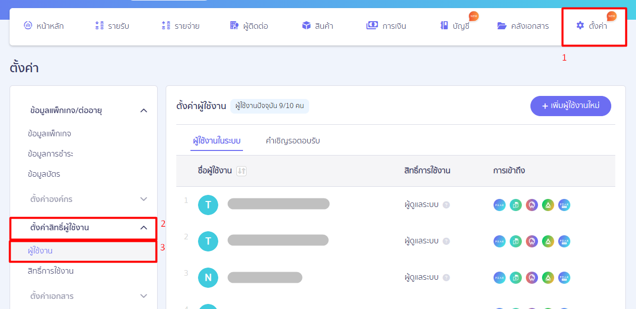This screenshot has width=636, height=309.
Task: Click the PEAK access icon in row 3
Action: (500, 278)
